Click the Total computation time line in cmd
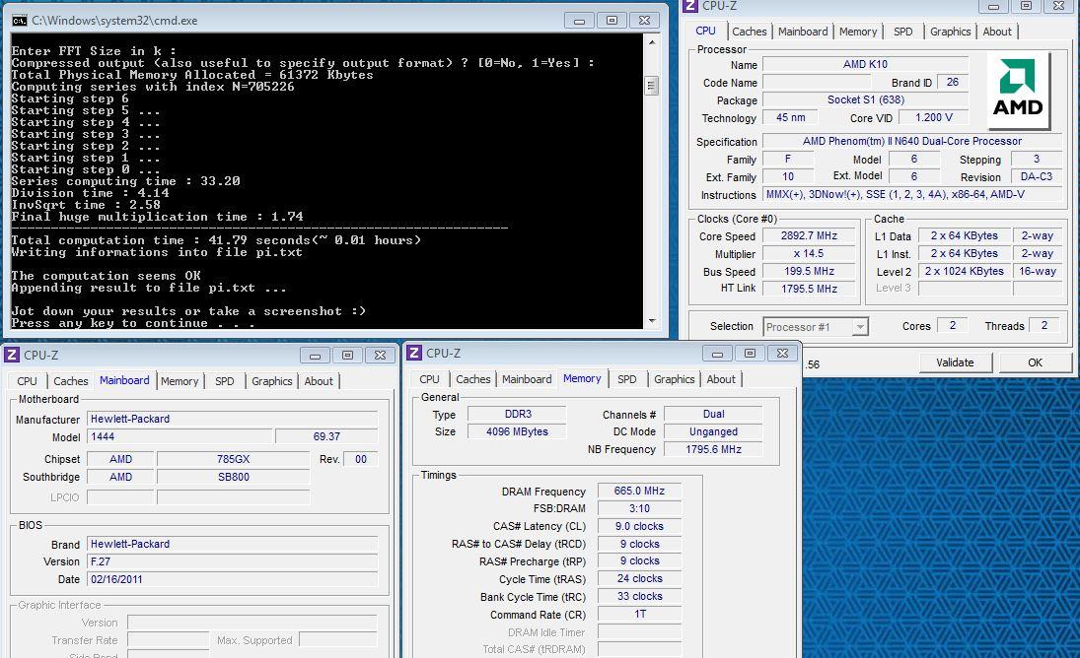This screenshot has width=1080, height=658. coord(216,240)
